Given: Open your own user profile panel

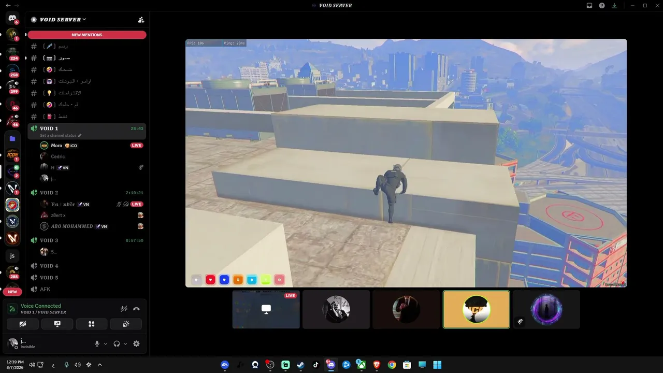Looking at the screenshot, I should [x=47, y=343].
